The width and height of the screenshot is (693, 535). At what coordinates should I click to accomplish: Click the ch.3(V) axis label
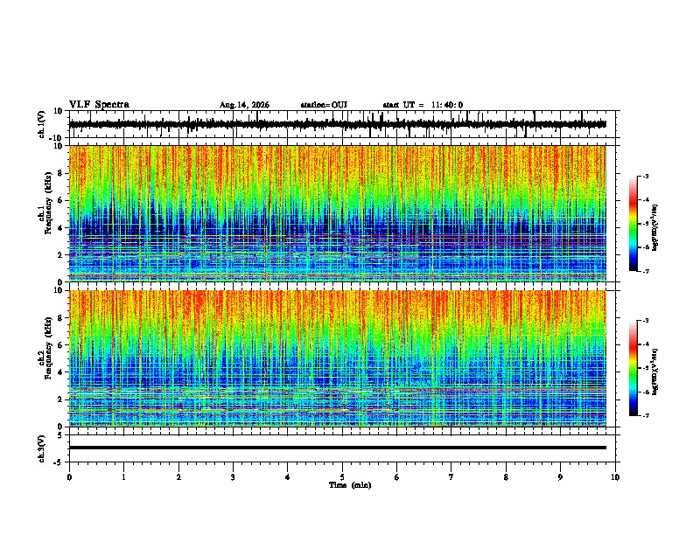42,448
